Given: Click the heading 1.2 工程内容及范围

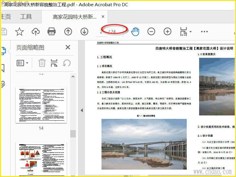Looking at the screenshot, I should coord(108,92).
